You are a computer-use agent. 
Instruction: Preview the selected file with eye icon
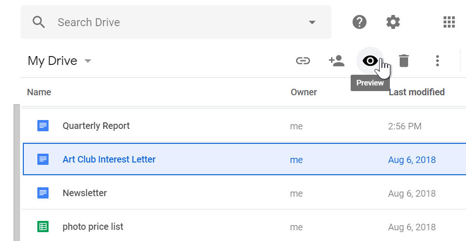click(x=370, y=61)
